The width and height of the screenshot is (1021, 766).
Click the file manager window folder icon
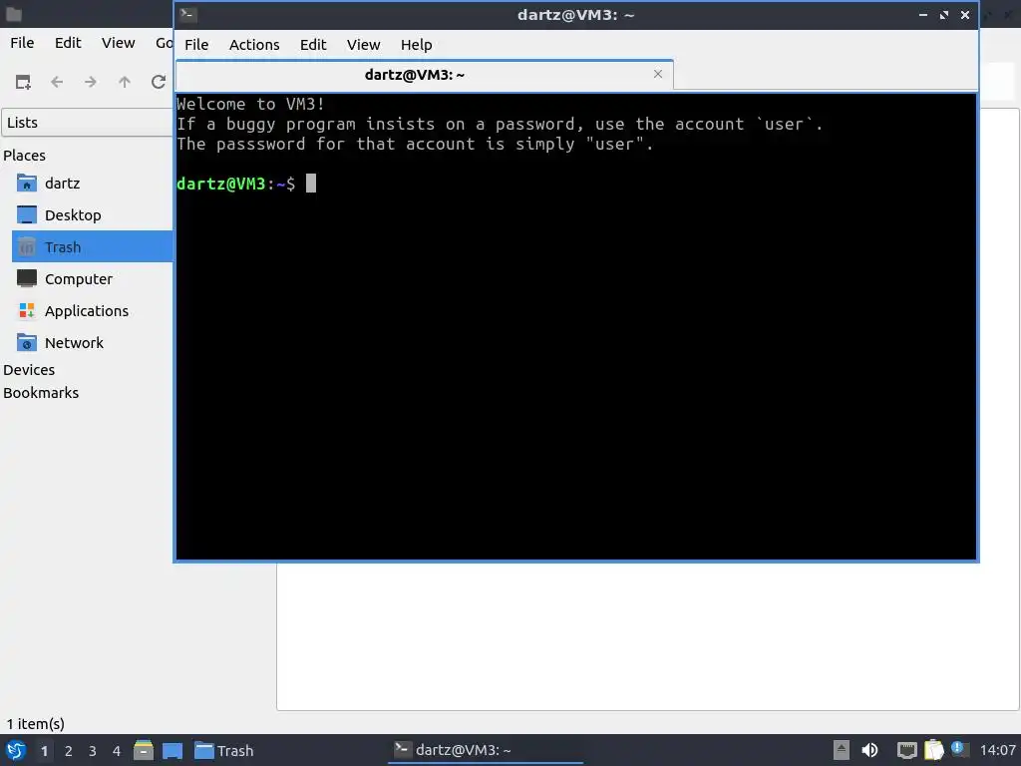pos(14,14)
